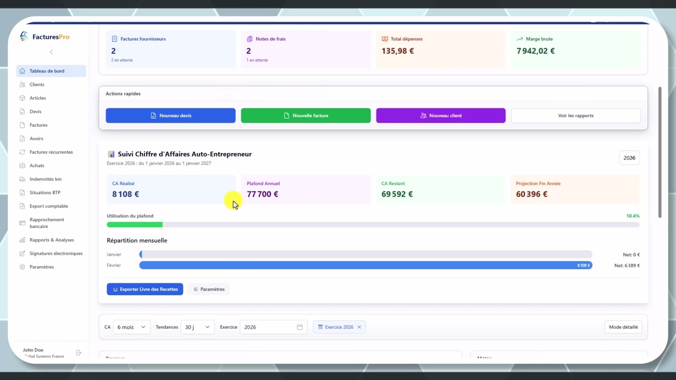Click the Factures file icon in sidebar
Screen dimensions: 676x380
coord(22,125)
